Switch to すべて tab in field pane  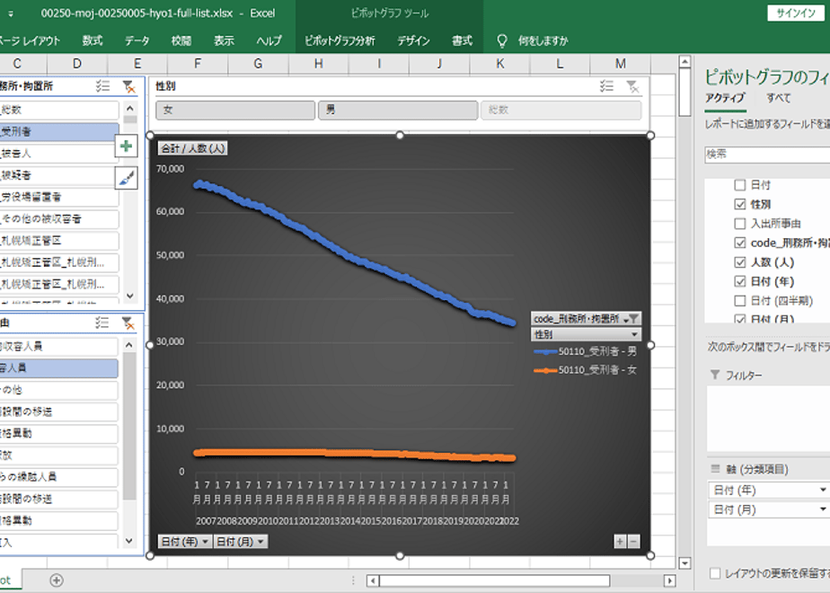779,98
